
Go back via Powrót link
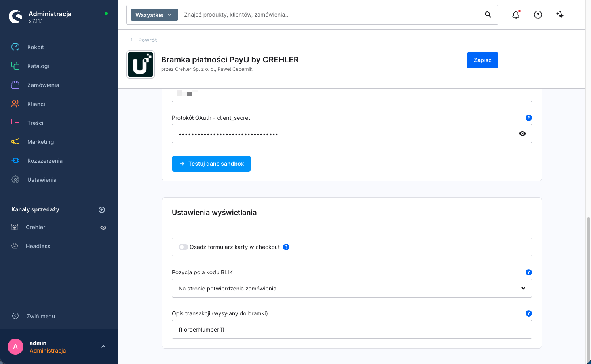click(x=143, y=40)
